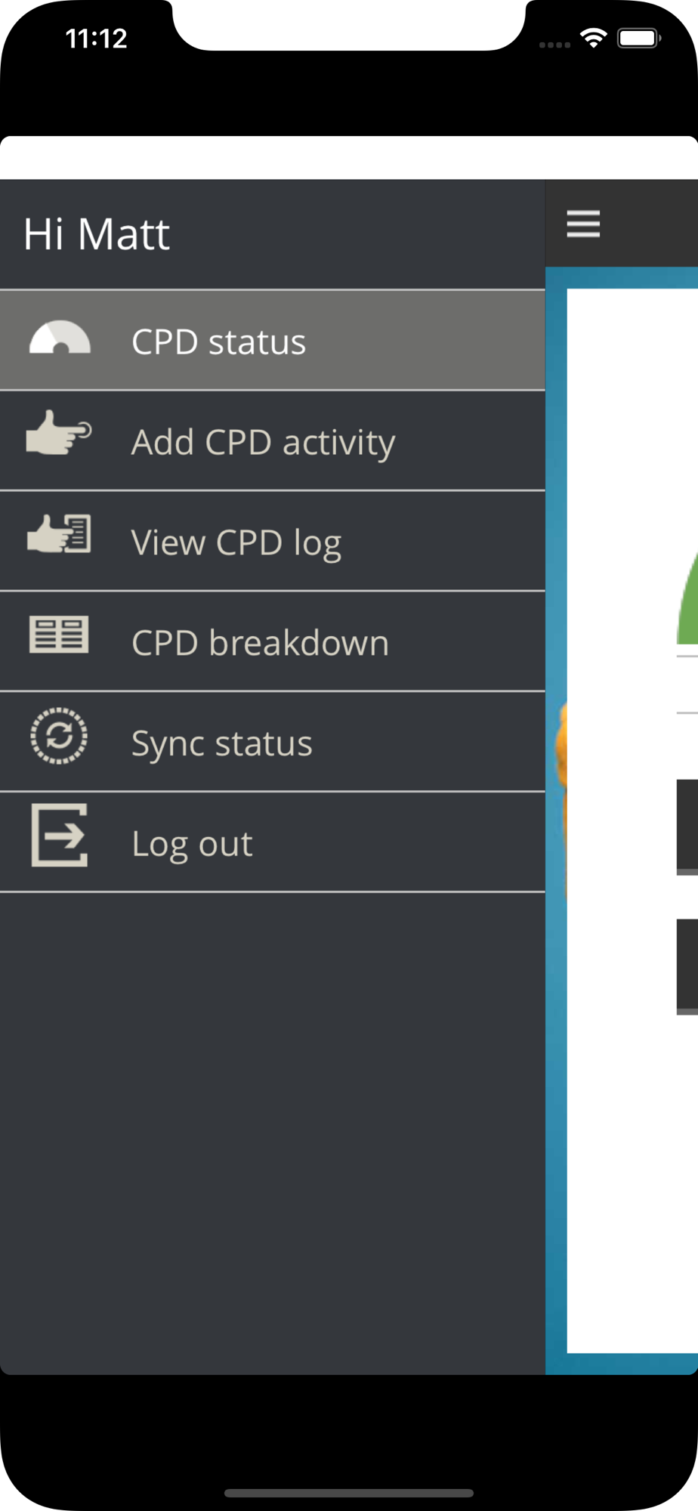Open the CPD status menu item

click(273, 341)
